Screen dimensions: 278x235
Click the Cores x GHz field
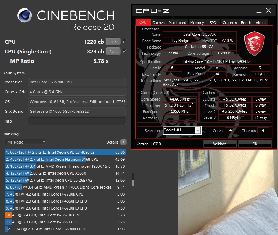[77, 92]
